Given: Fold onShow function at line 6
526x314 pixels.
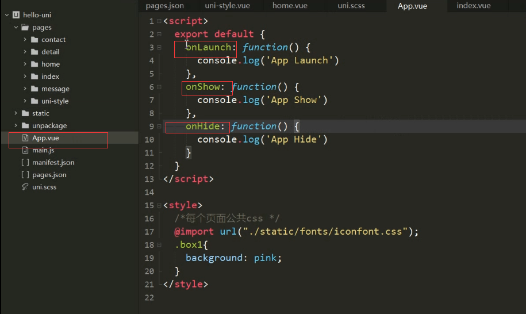Looking at the screenshot, I should point(159,87).
